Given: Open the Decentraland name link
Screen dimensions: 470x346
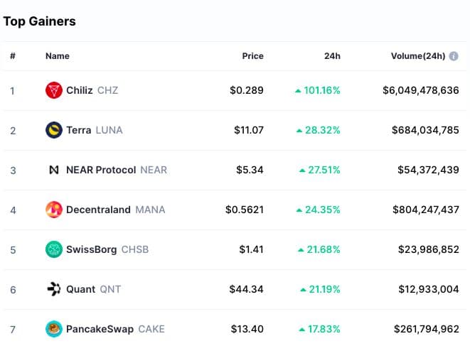Looking at the screenshot, I should point(98,210).
